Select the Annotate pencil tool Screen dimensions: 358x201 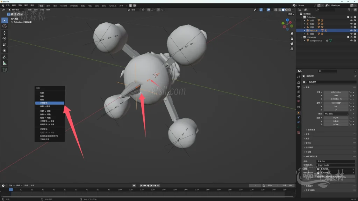point(5,57)
